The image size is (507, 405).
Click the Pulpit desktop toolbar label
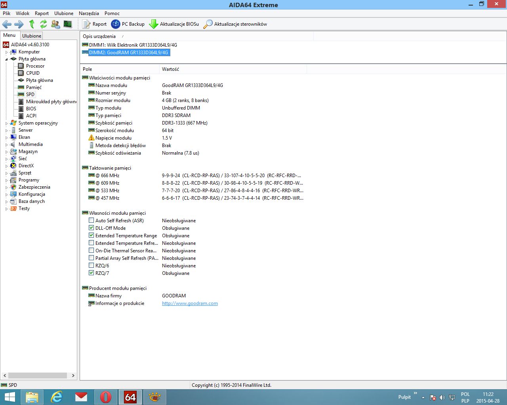point(404,397)
